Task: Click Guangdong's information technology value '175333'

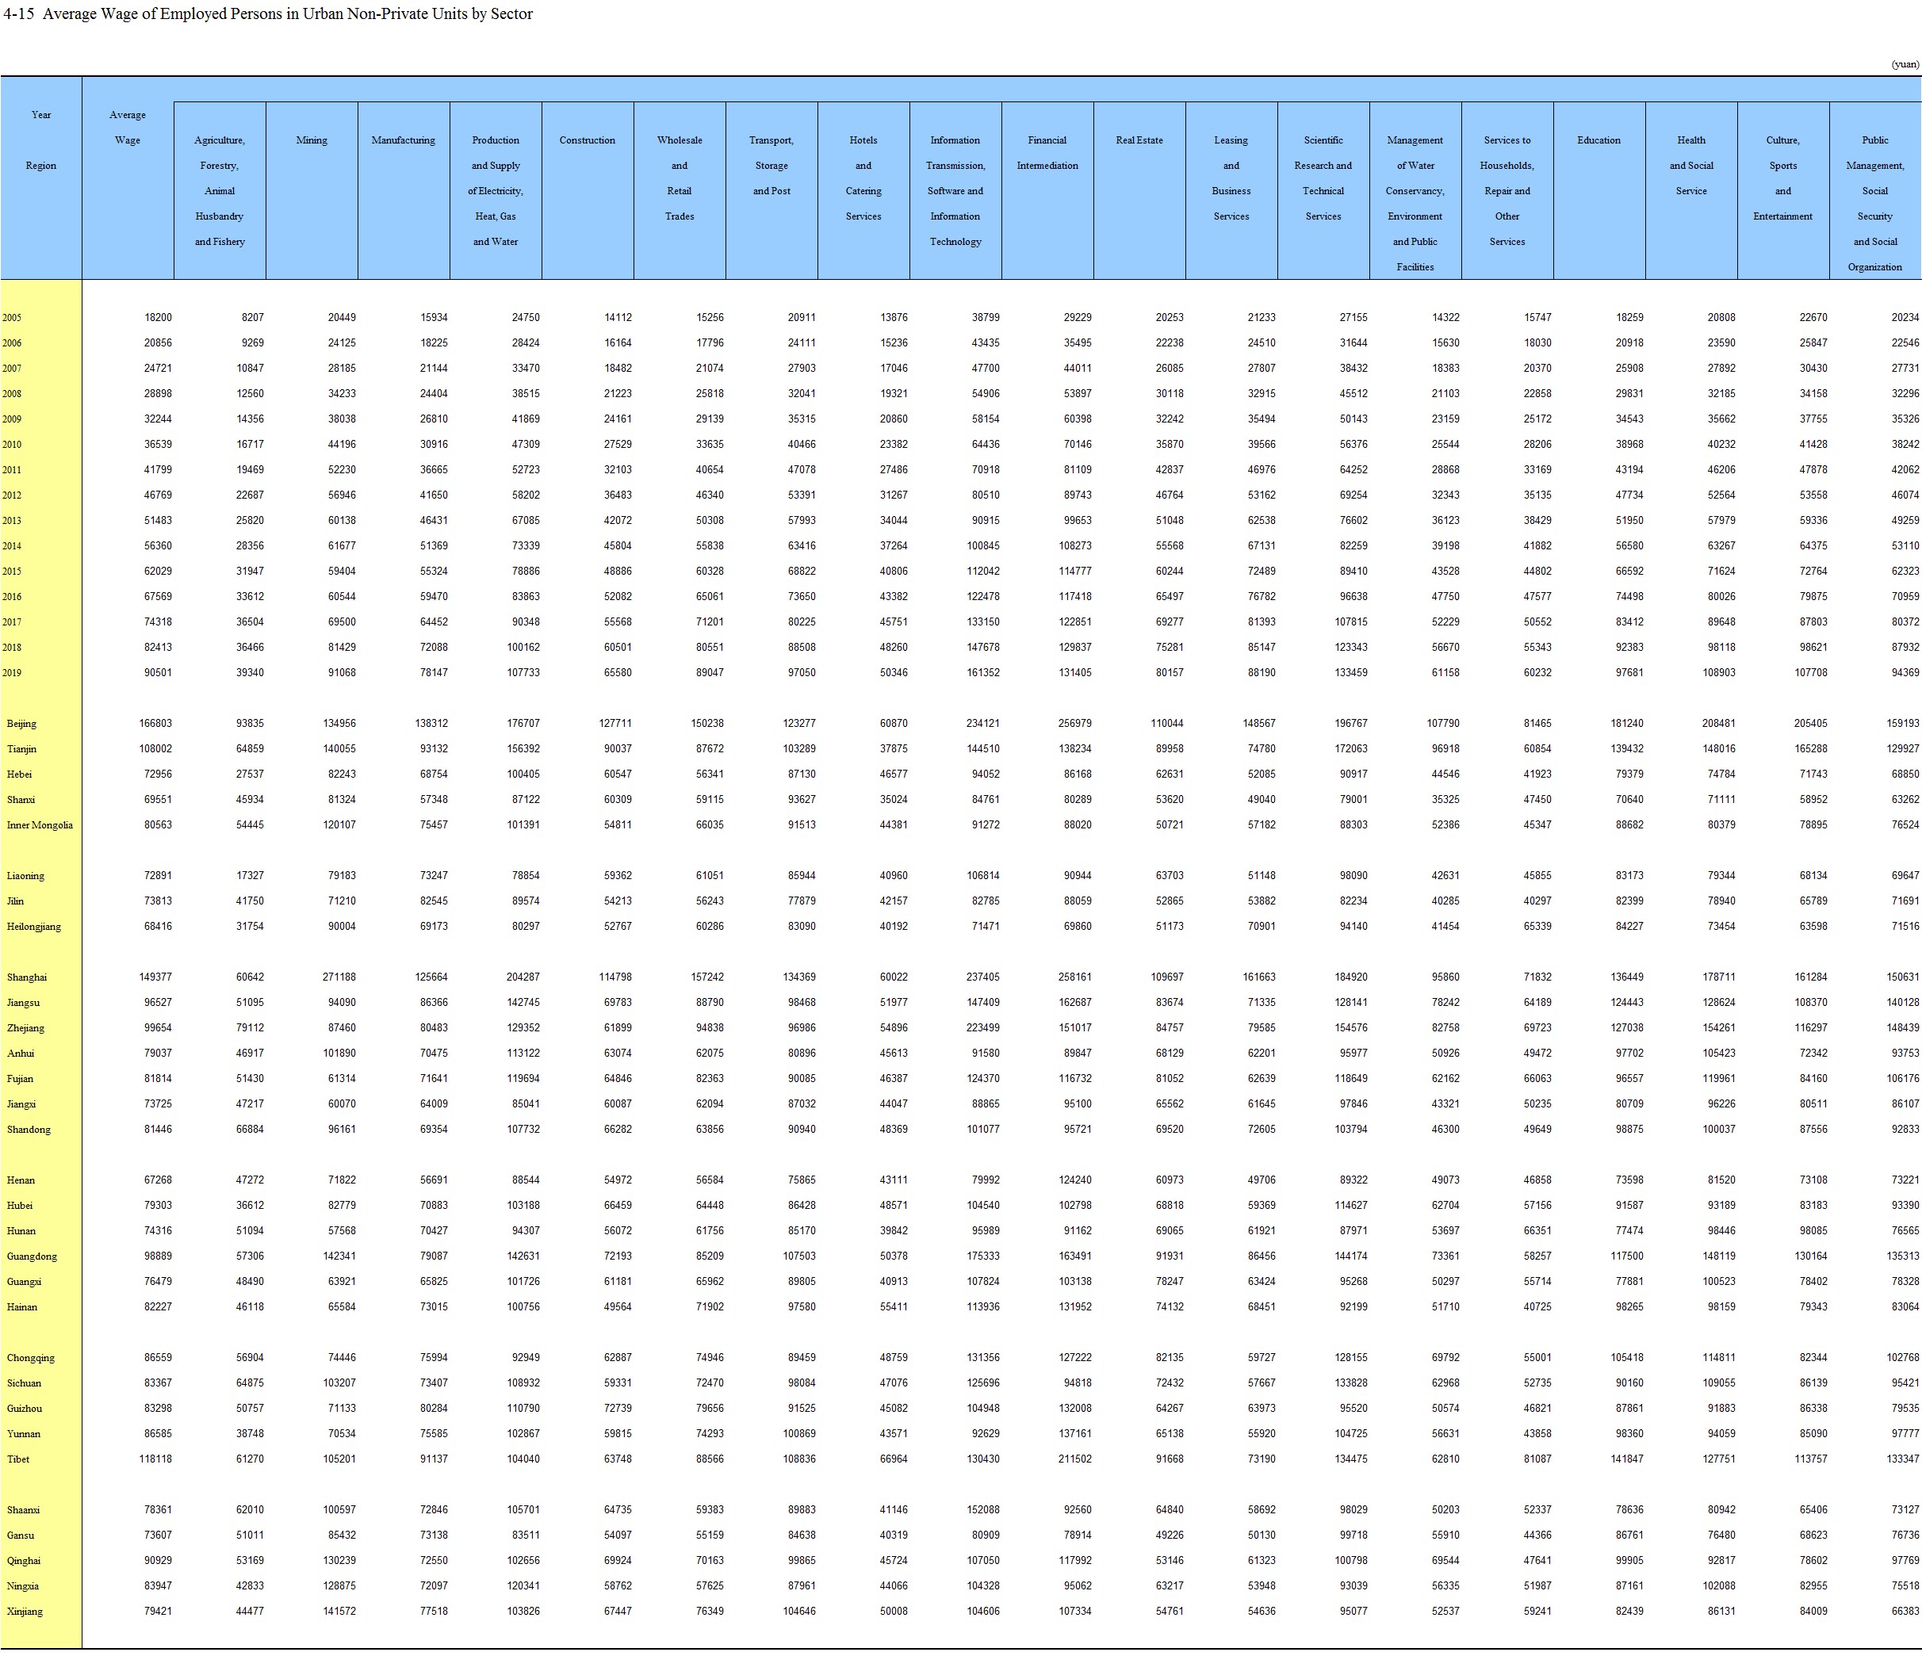Action: (983, 1256)
